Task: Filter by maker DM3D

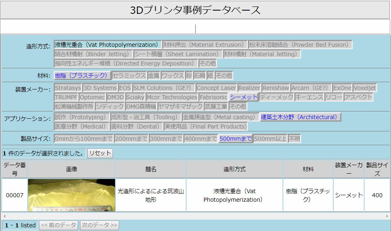Action: [115, 97]
